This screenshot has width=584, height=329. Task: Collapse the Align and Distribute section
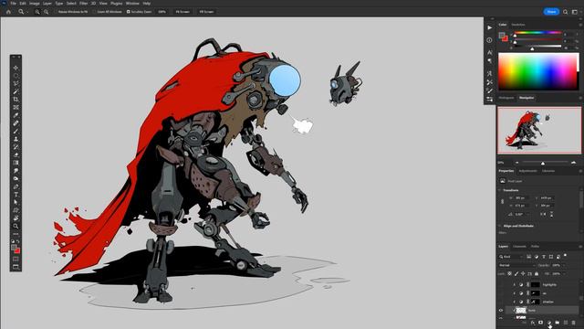(x=500, y=226)
